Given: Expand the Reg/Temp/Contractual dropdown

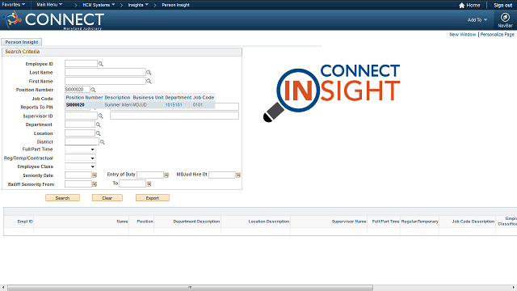Looking at the screenshot, I should (x=80, y=158).
